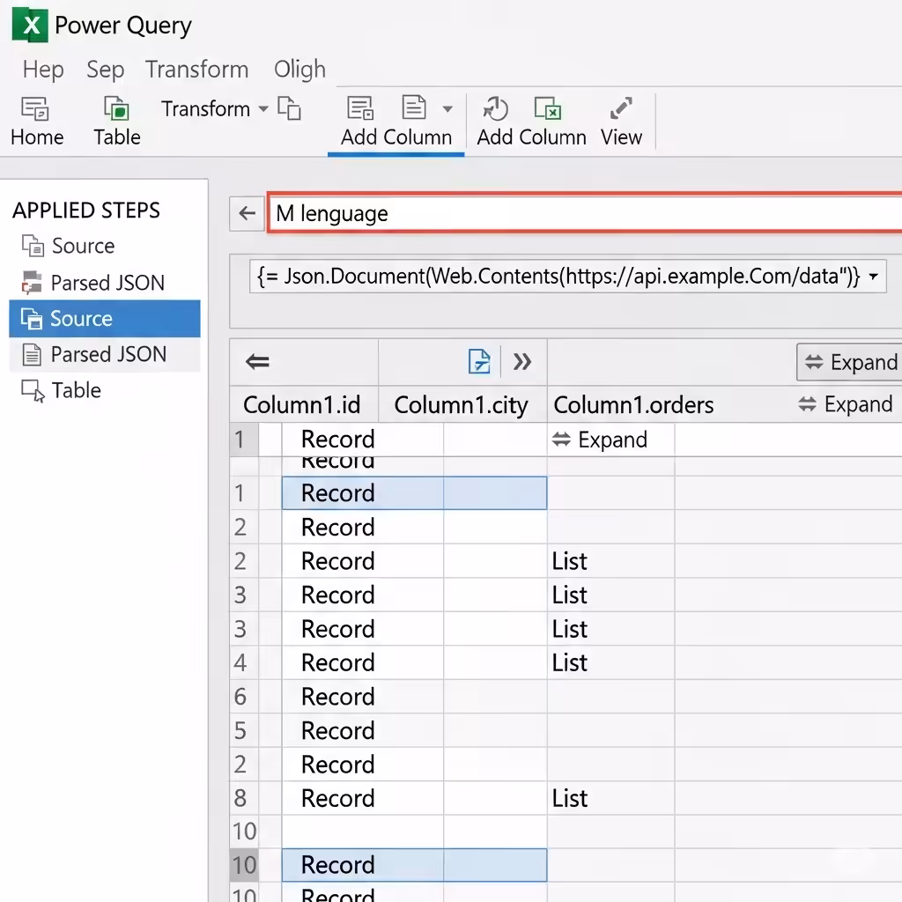Click the refresh Add Column icon
902x902 pixels.
coord(495,108)
